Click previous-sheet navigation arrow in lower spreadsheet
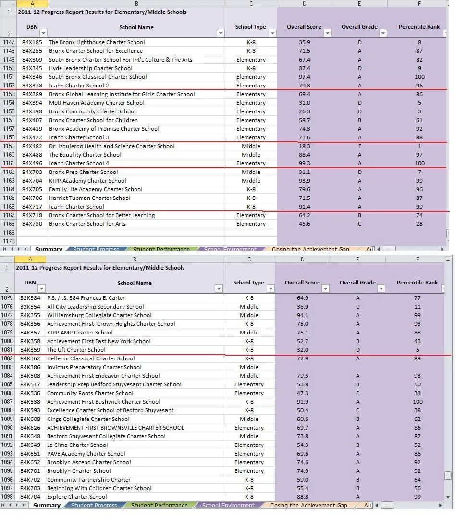 11,506
